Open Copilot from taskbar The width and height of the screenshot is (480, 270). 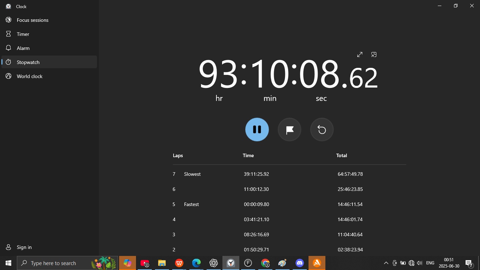128,263
